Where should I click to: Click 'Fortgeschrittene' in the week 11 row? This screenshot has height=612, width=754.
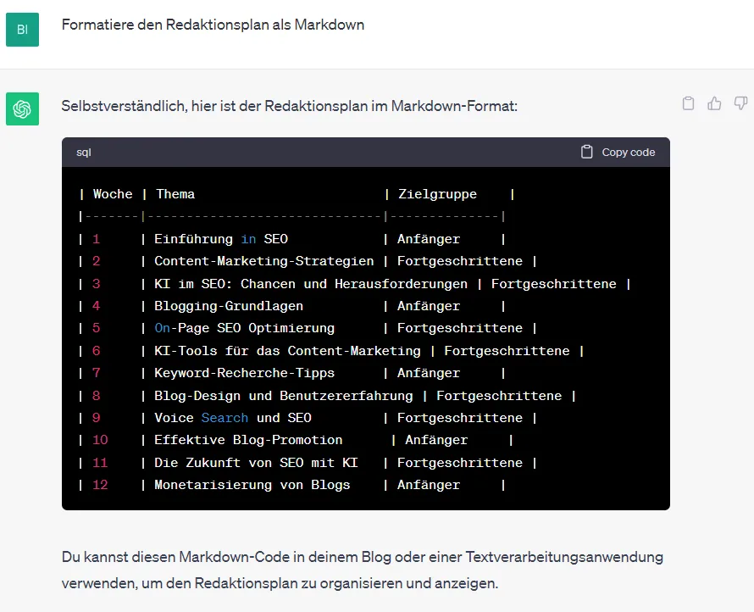(x=460, y=463)
